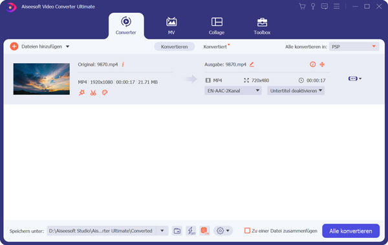Open the color palette edit icon
The width and height of the screenshot is (388, 245).
105,93
